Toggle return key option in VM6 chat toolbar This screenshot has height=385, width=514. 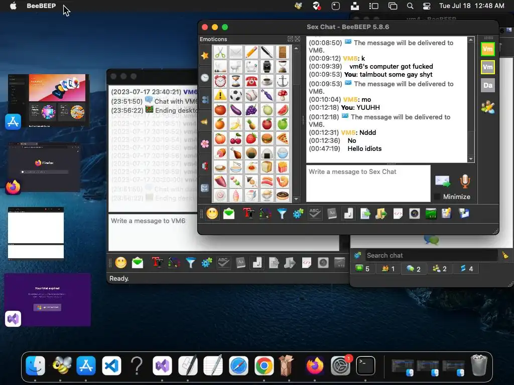(x=258, y=263)
